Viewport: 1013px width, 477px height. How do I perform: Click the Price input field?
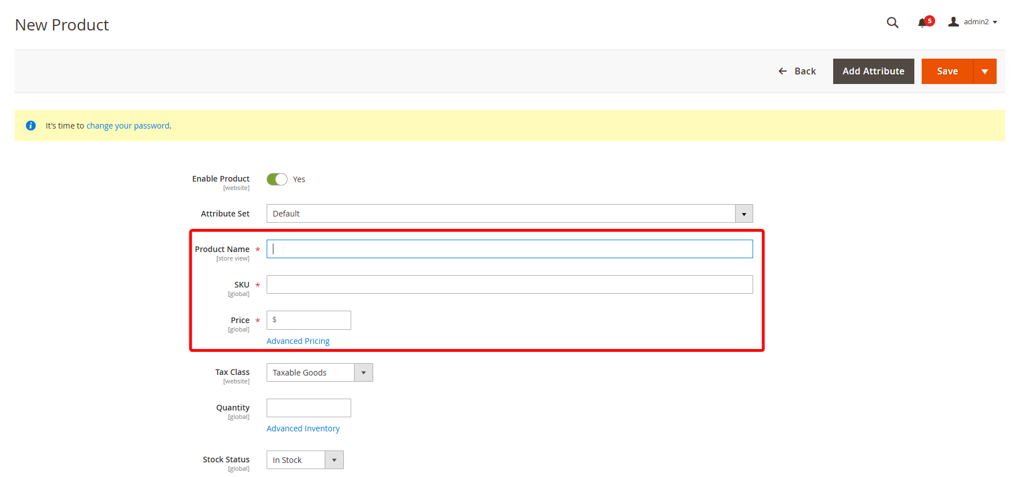313,320
